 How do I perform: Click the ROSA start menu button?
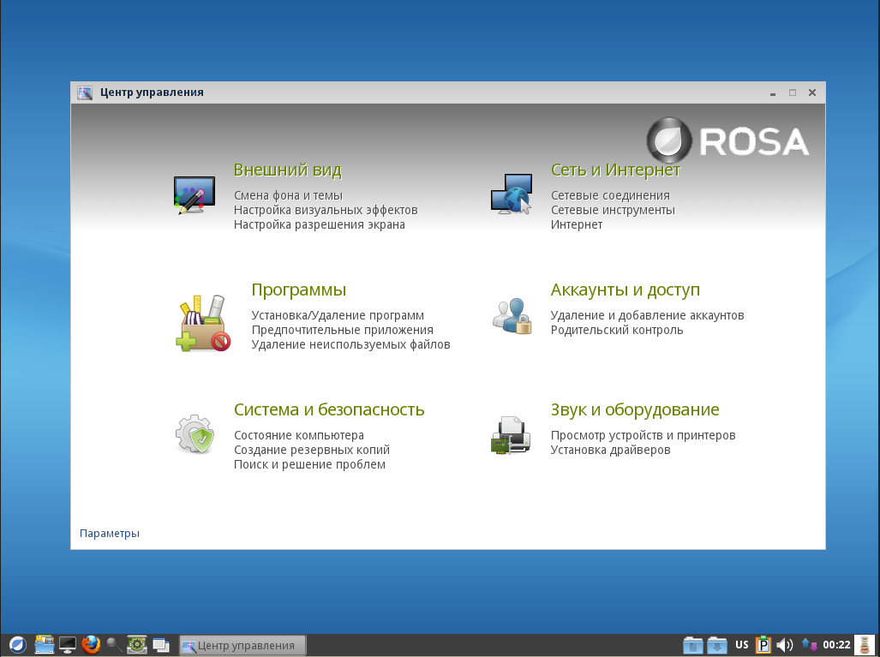[x=17, y=644]
